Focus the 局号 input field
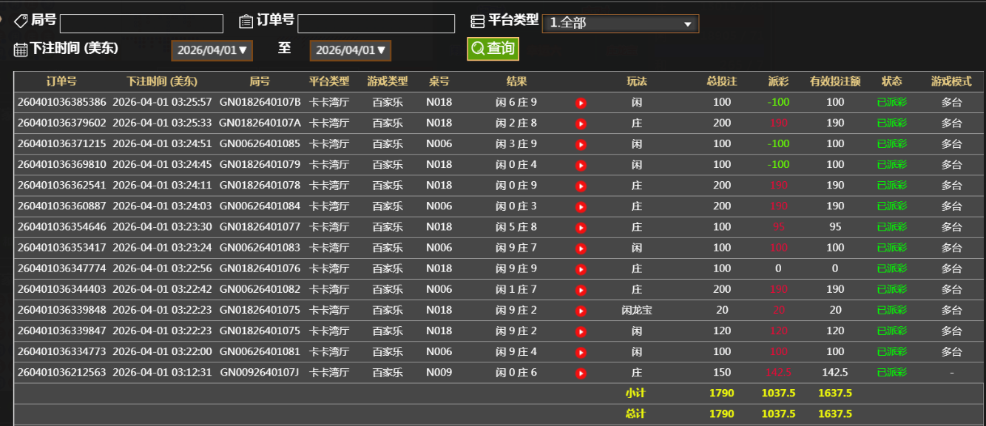 coord(141,24)
